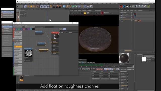
Task: Collapse the OREO DISP material node
Action: (x=52, y=33)
